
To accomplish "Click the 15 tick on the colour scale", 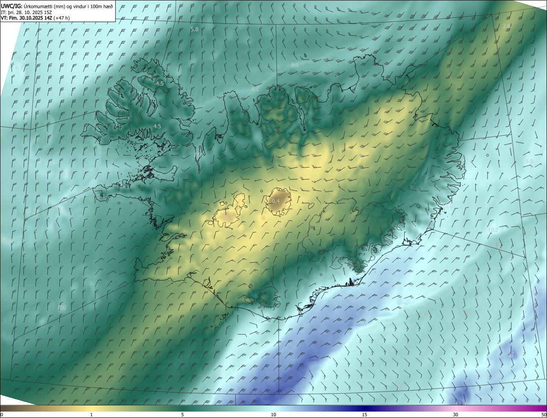I will 365,415.
